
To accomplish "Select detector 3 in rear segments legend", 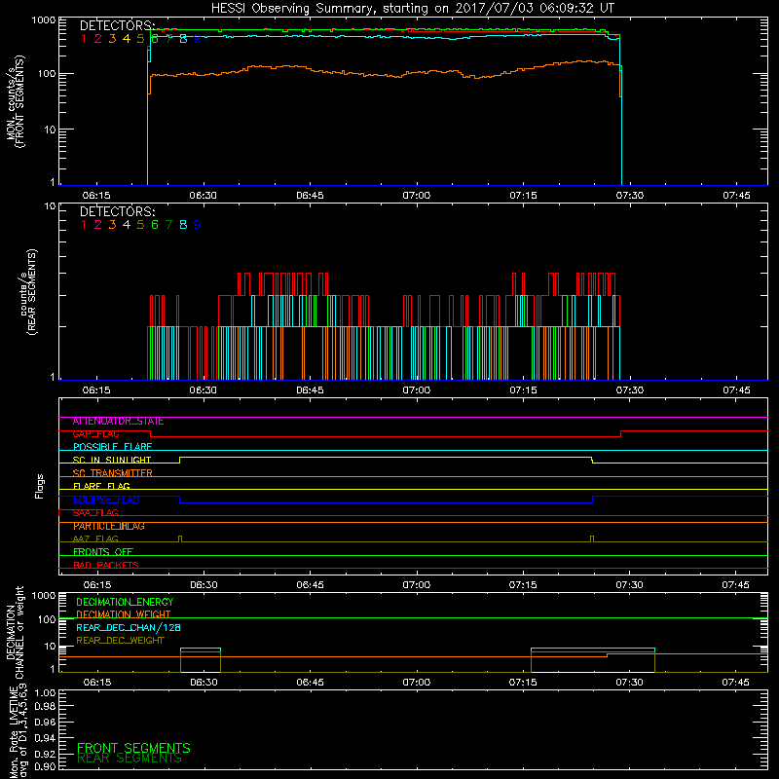I will pyautogui.click(x=112, y=225).
